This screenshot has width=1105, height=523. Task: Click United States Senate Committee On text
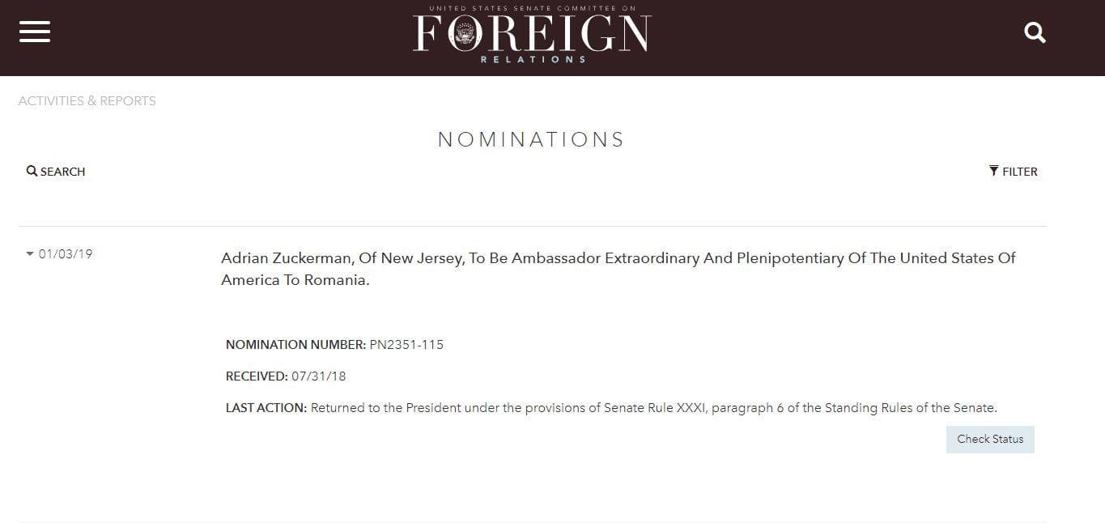[532, 8]
